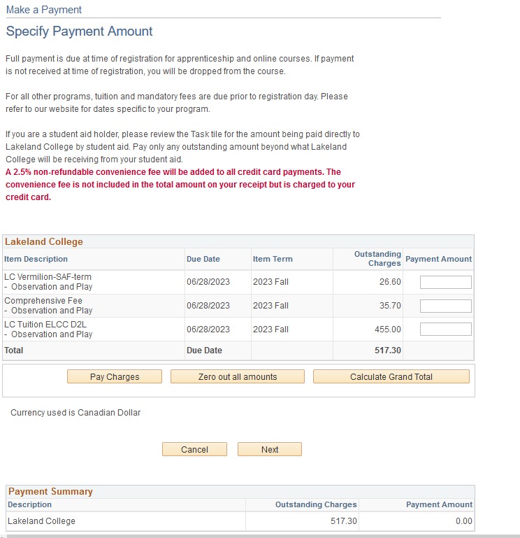
Task: Click Outstanding Charges header in charges table
Action: click(377, 259)
